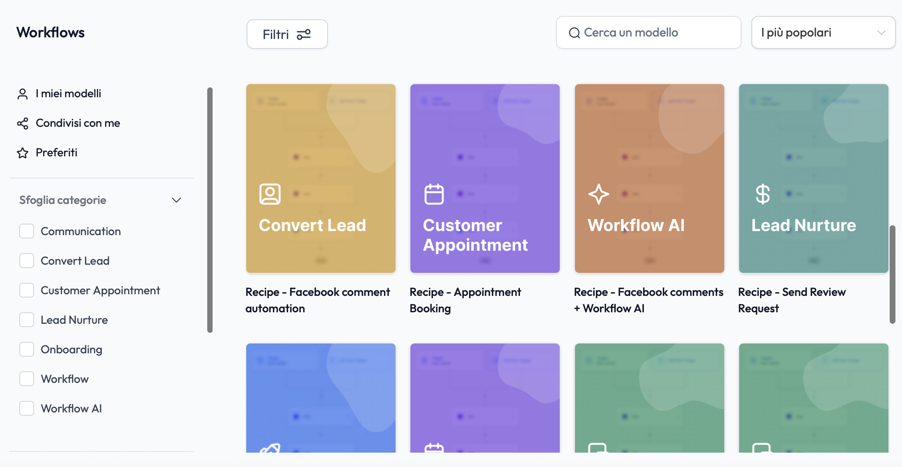Check the Lead Nurture category checkbox
The width and height of the screenshot is (902, 467).
[x=27, y=320]
